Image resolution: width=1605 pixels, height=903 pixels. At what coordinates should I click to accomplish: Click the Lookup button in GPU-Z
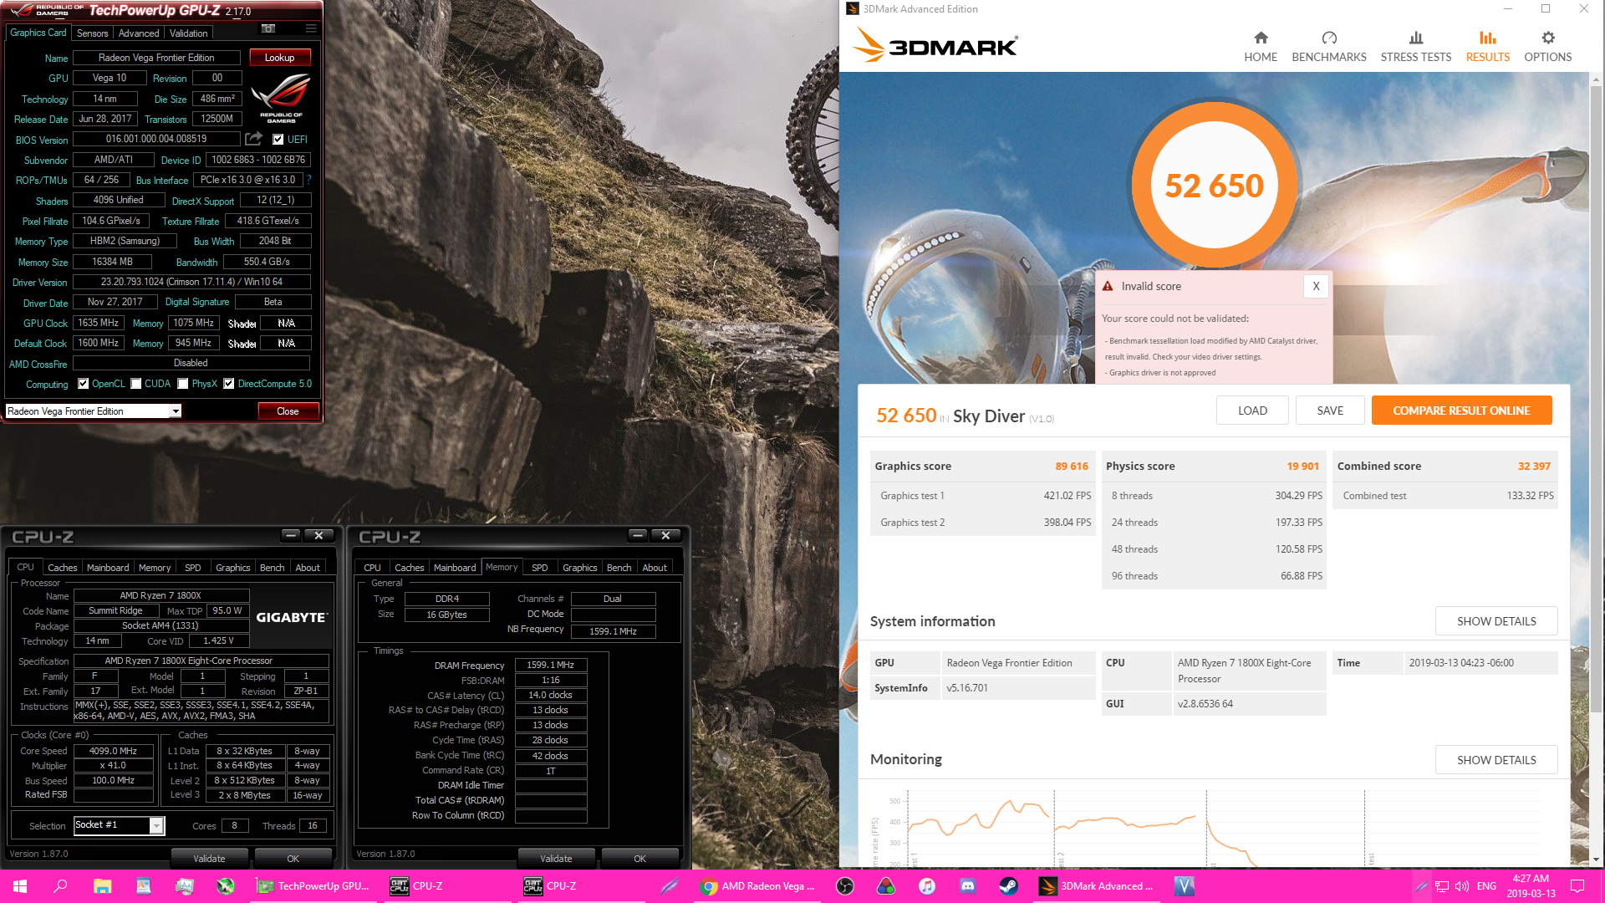pos(279,58)
